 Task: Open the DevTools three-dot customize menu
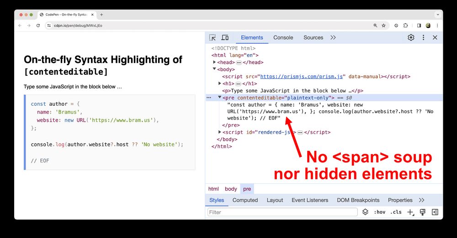(424, 37)
